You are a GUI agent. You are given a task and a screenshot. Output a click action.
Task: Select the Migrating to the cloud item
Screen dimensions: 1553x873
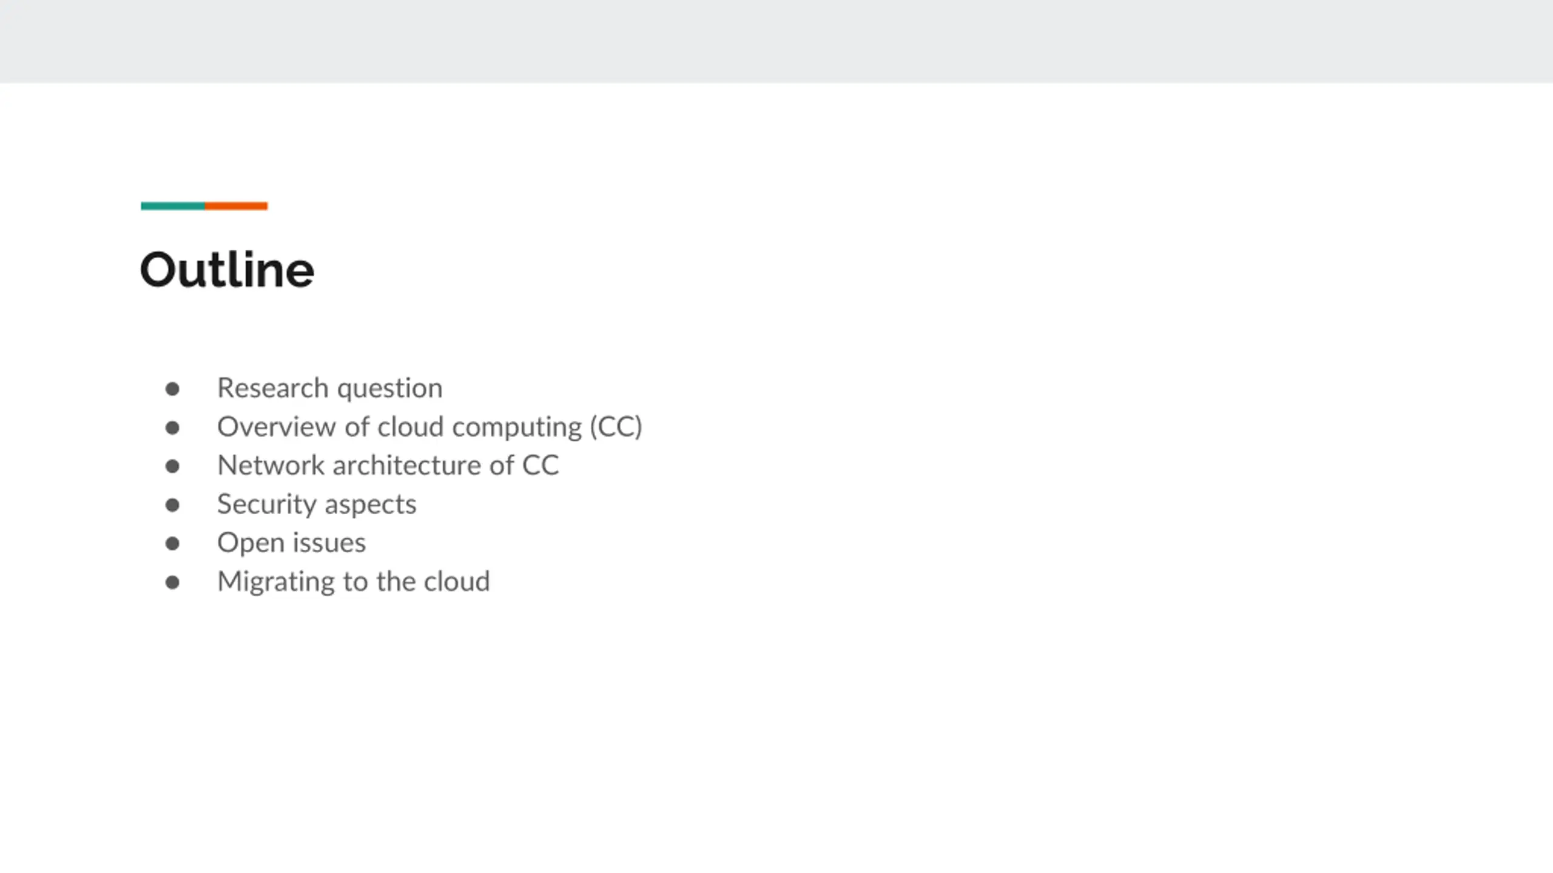point(354,582)
